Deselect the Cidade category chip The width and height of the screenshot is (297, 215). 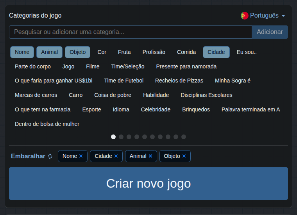(x=216, y=52)
